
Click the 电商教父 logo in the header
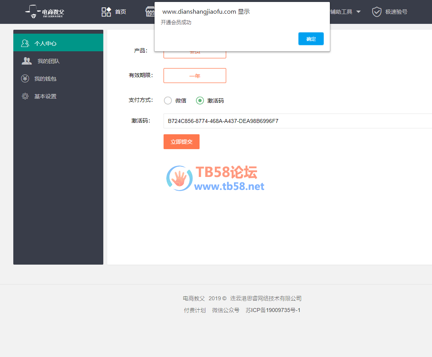(x=45, y=12)
